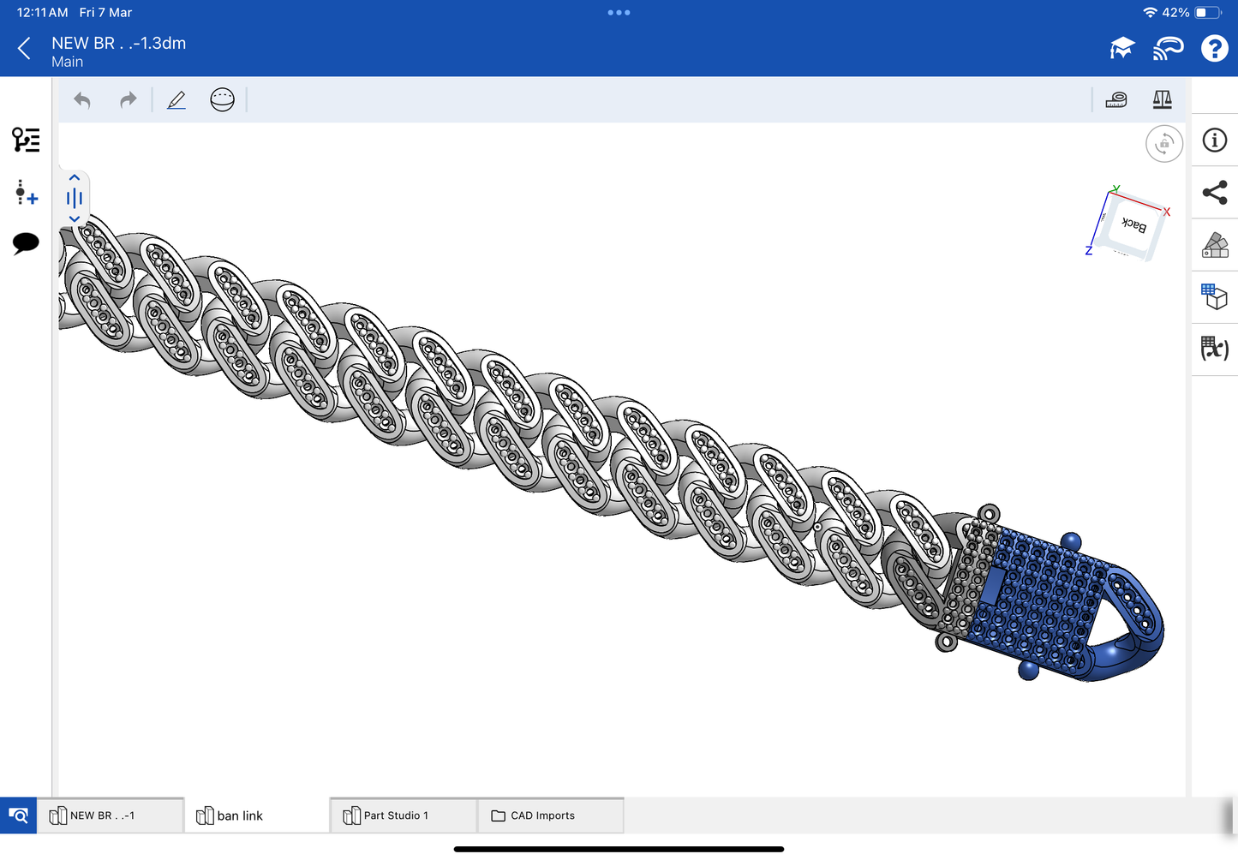This screenshot has width=1238, height=860.
Task: Toggle the document info panel
Action: 1214,140
